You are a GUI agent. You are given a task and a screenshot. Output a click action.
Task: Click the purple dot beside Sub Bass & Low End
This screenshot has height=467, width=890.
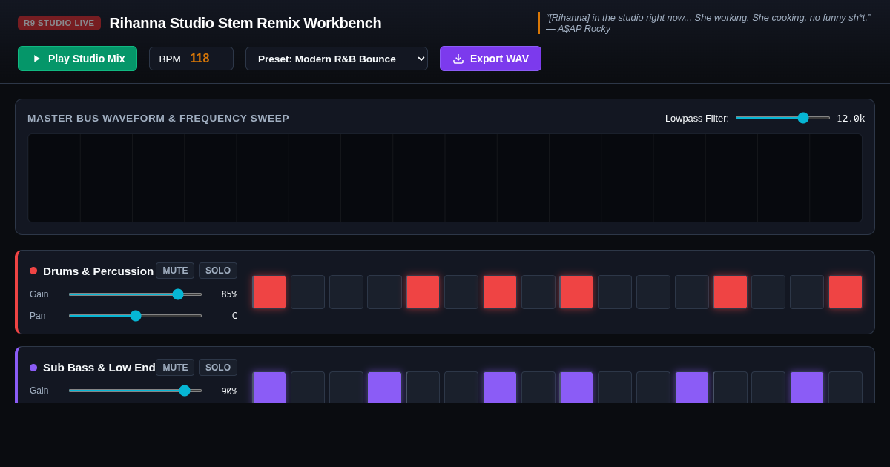click(x=33, y=367)
